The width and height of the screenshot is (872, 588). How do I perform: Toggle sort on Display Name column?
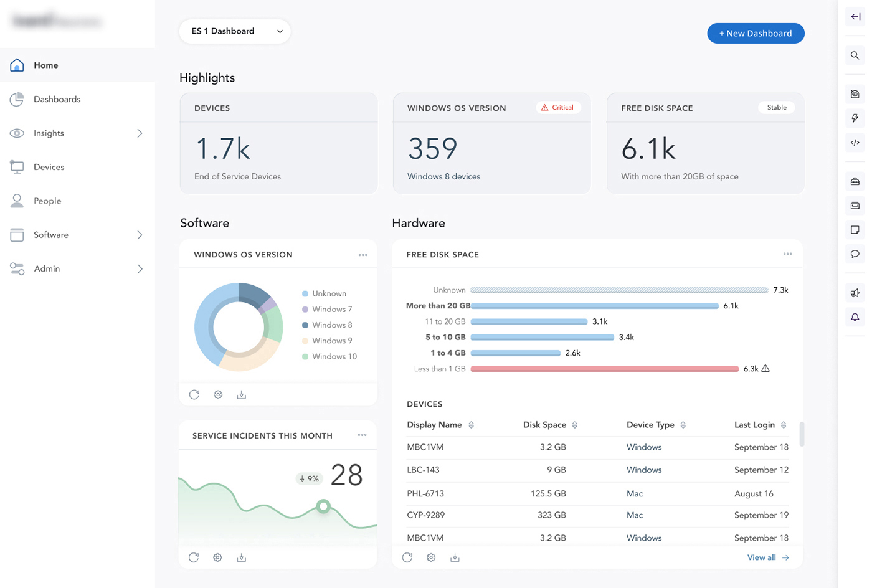471,425
